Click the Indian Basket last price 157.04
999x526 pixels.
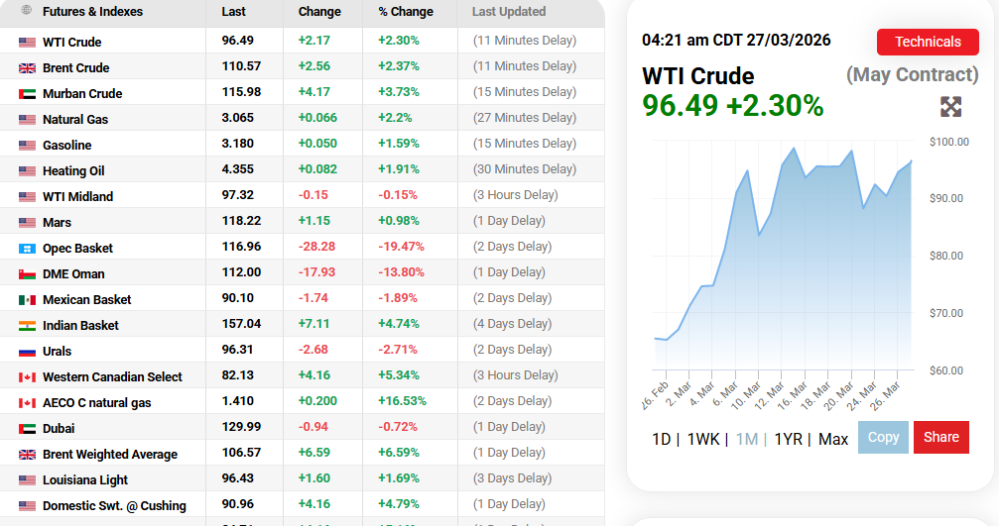pos(241,324)
